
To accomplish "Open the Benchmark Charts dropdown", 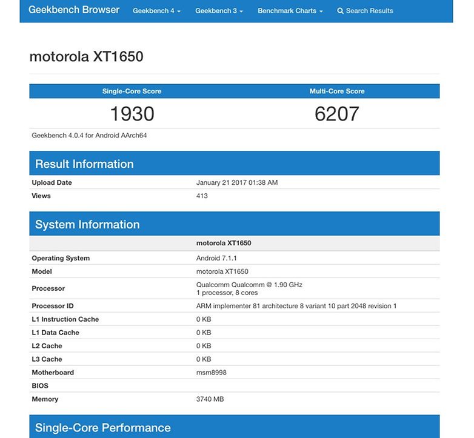I will [290, 11].
